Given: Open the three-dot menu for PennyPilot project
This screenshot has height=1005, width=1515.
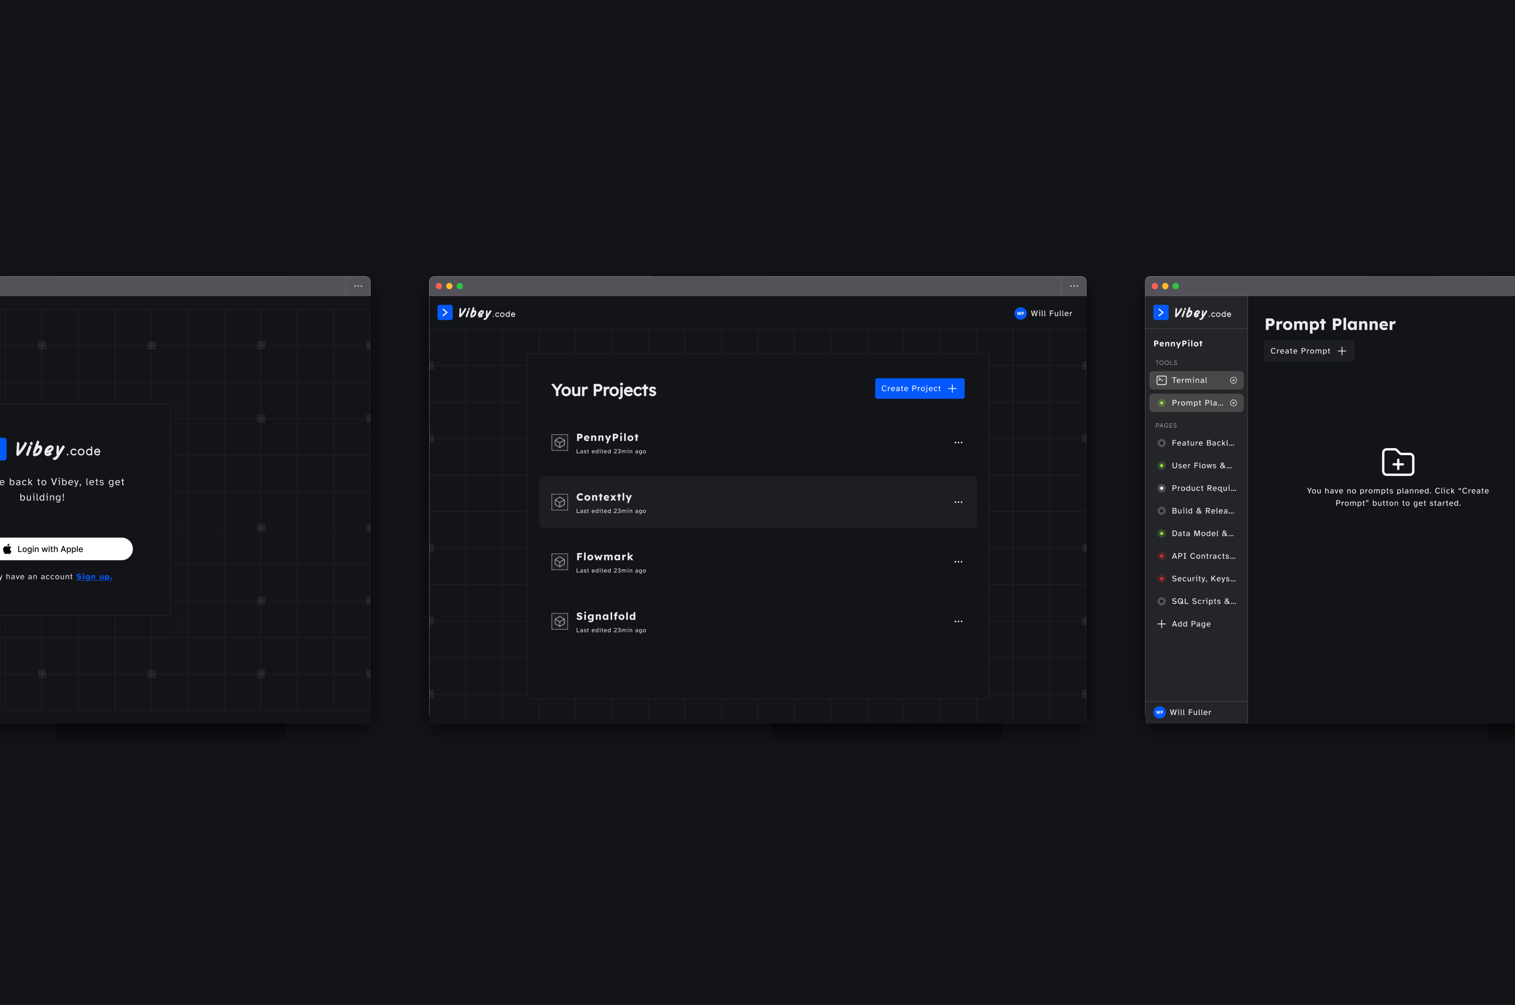Looking at the screenshot, I should coord(958,443).
